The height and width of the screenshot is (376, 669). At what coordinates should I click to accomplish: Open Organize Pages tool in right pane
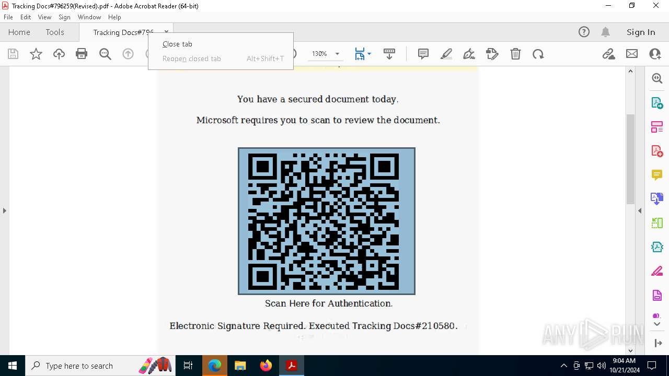coord(657,222)
